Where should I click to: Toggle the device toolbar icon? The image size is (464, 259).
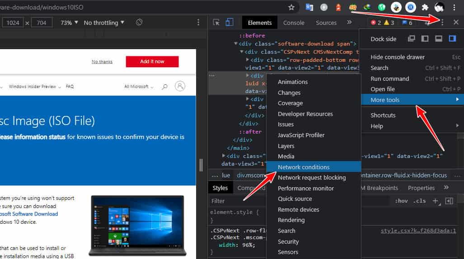230,23
